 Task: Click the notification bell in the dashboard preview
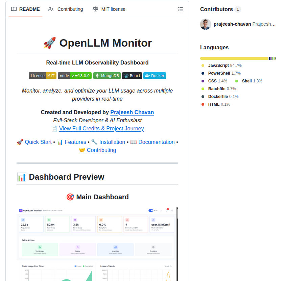(166, 210)
